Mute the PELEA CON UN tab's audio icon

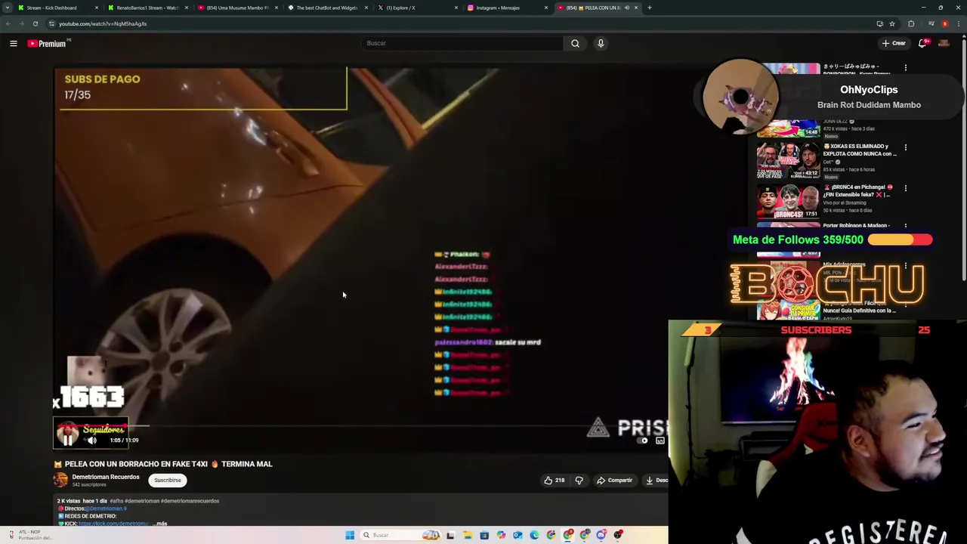click(626, 8)
